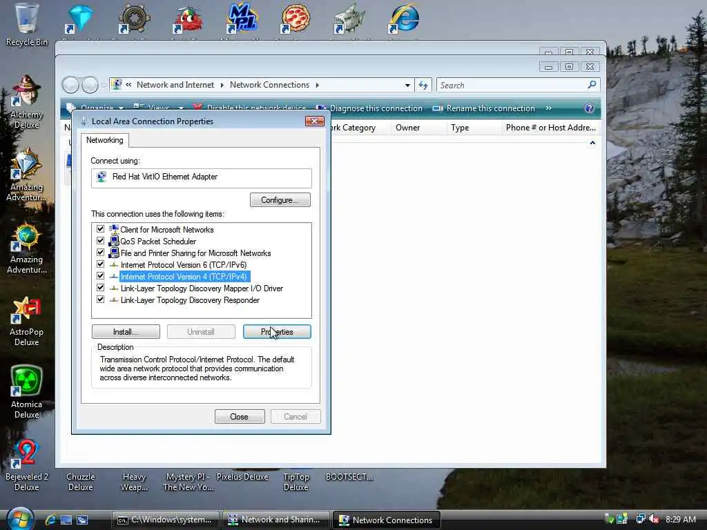
Task: Toggle Link-Layer Topology Discovery Responder checkbox
Action: [x=100, y=300]
